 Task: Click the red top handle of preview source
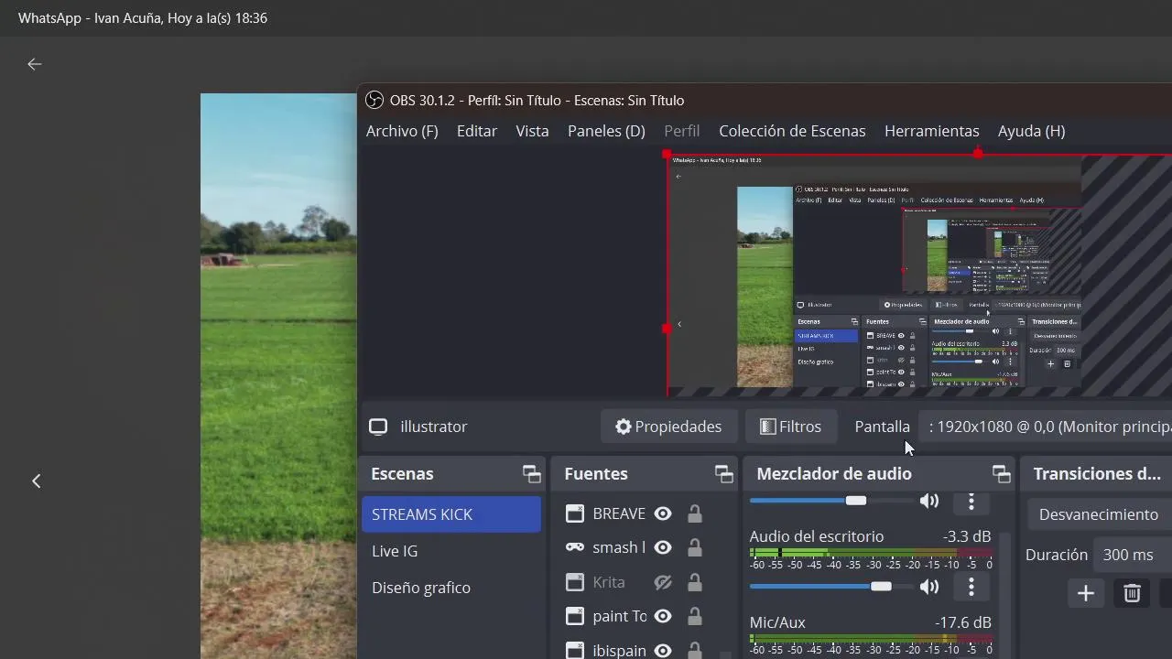978,154
